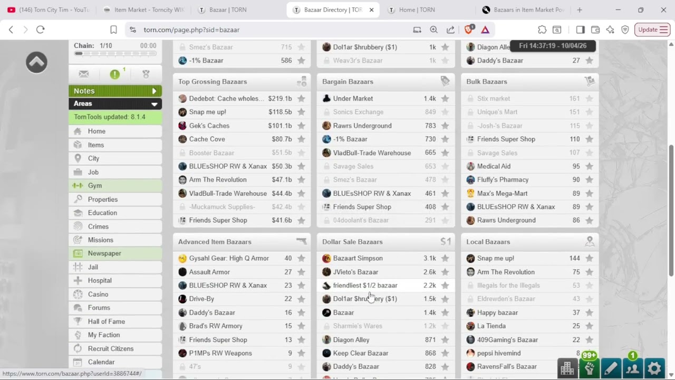The image size is (675, 380).
Task: Click the Education sidebar icon
Action: pyautogui.click(x=78, y=213)
